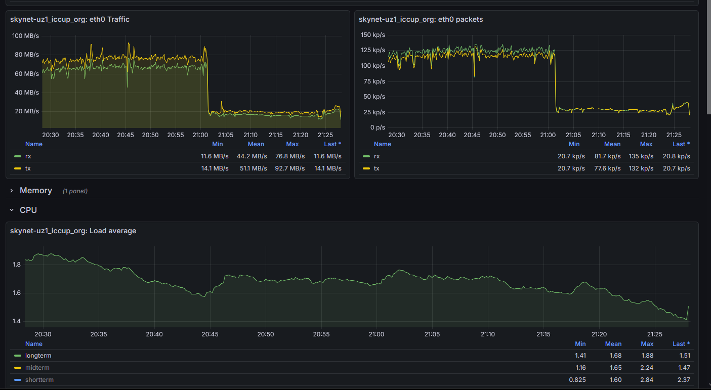The width and height of the screenshot is (711, 390).
Task: Toggle rx series label in eth0 Traffic legend
Action: click(x=28, y=156)
